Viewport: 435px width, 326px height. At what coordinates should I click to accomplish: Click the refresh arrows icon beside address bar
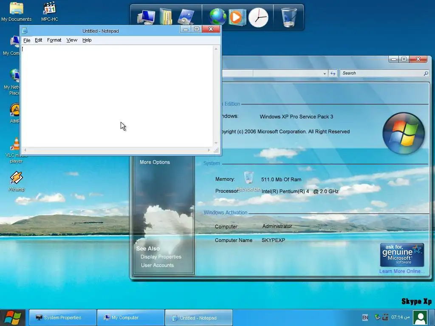(333, 73)
